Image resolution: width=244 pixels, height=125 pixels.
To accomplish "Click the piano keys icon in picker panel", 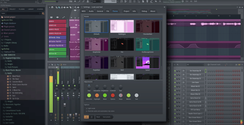I will coord(51,17).
